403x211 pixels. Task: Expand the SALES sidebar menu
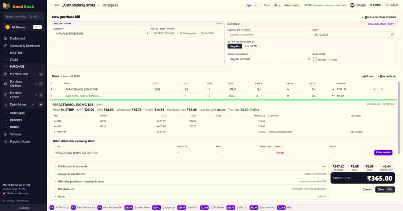14,60
